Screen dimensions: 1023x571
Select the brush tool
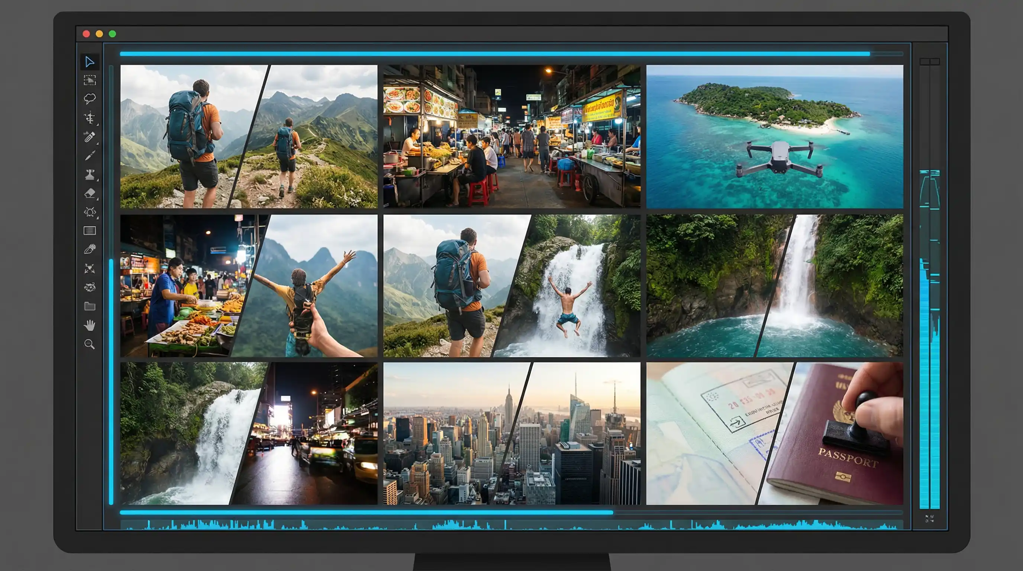[x=89, y=156]
